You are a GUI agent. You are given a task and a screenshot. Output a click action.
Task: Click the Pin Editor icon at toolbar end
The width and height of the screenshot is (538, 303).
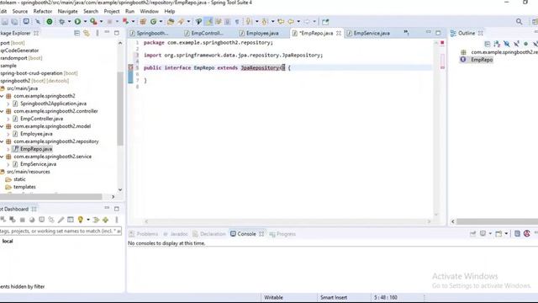(x=325, y=22)
